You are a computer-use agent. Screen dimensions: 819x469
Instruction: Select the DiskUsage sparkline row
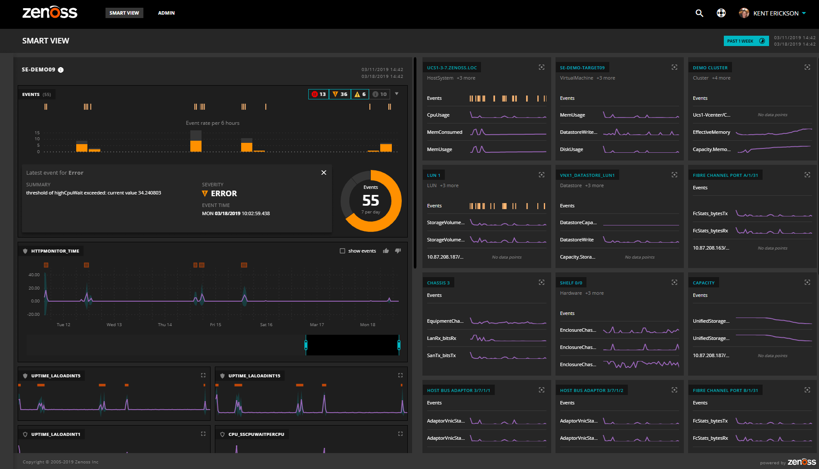point(619,149)
